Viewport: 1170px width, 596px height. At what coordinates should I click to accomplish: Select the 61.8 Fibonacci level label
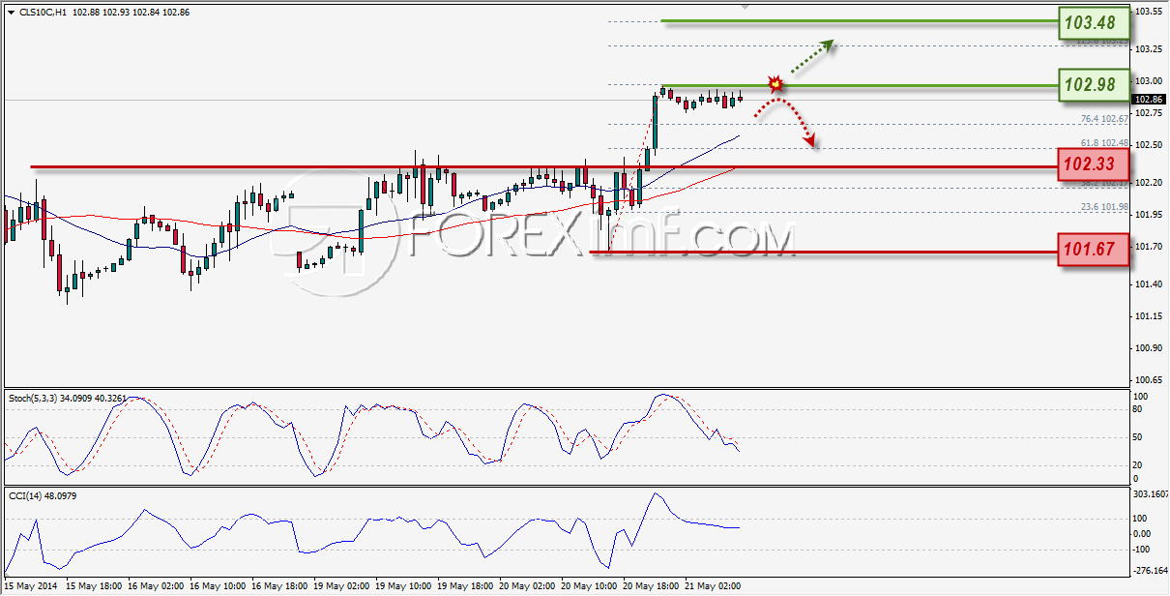(x=1104, y=143)
